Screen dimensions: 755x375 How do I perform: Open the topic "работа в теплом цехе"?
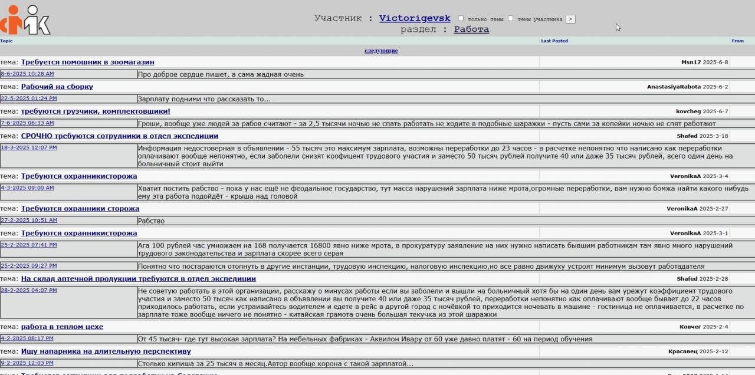point(62,327)
